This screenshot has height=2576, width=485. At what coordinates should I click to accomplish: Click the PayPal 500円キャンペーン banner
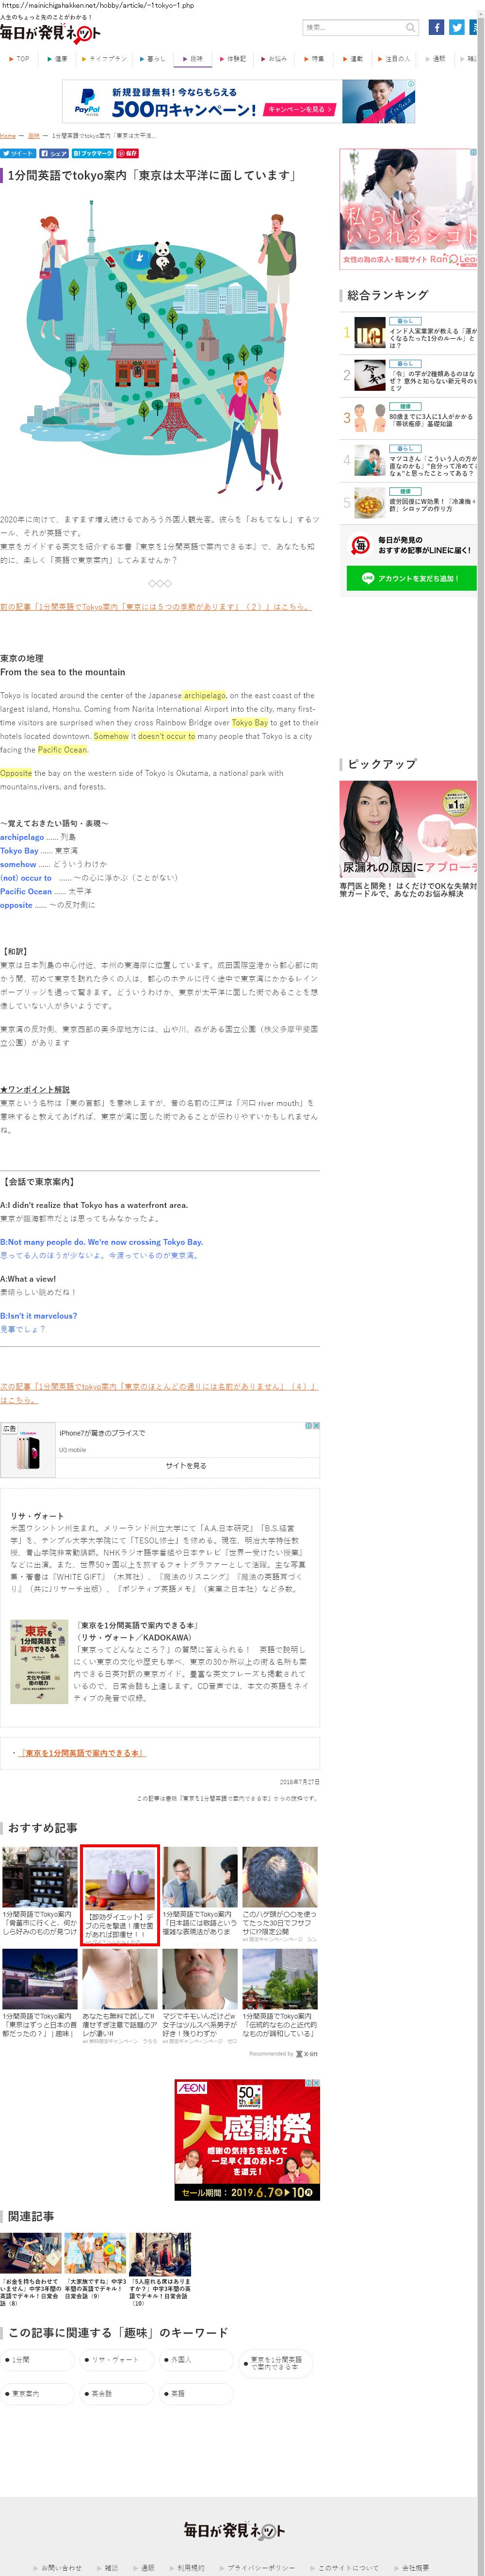[x=239, y=101]
